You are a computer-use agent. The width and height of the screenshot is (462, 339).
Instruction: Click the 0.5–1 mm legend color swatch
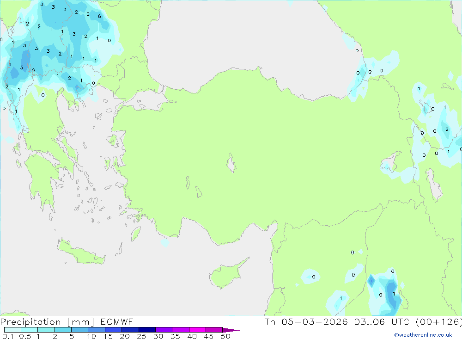(30, 330)
